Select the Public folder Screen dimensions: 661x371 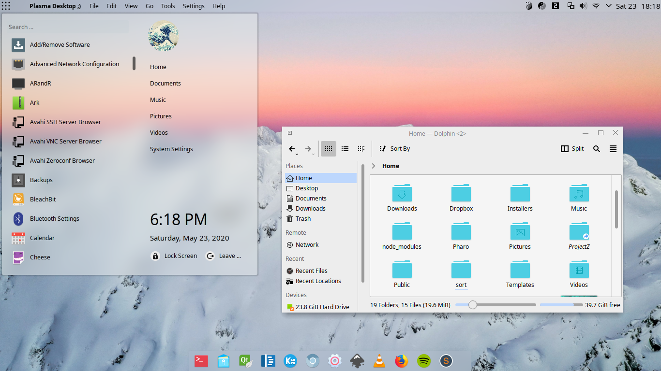click(402, 270)
